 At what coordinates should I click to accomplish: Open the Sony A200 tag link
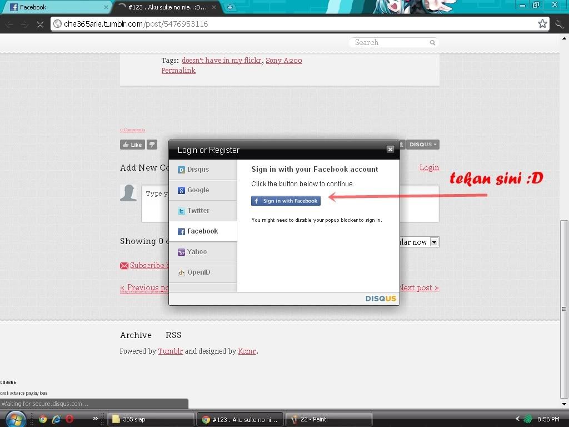(x=284, y=60)
